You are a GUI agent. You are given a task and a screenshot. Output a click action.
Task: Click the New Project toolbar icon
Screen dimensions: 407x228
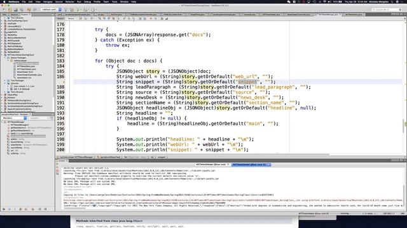[x=10, y=9]
